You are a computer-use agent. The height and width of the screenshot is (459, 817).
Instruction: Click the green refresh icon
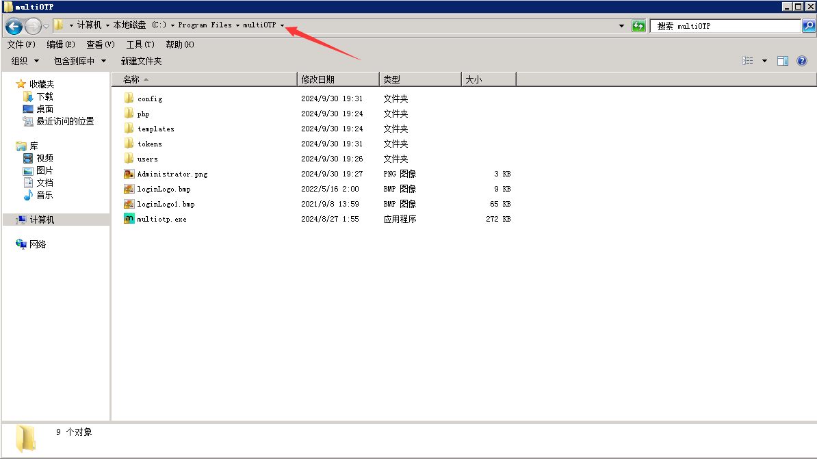pyautogui.click(x=638, y=25)
